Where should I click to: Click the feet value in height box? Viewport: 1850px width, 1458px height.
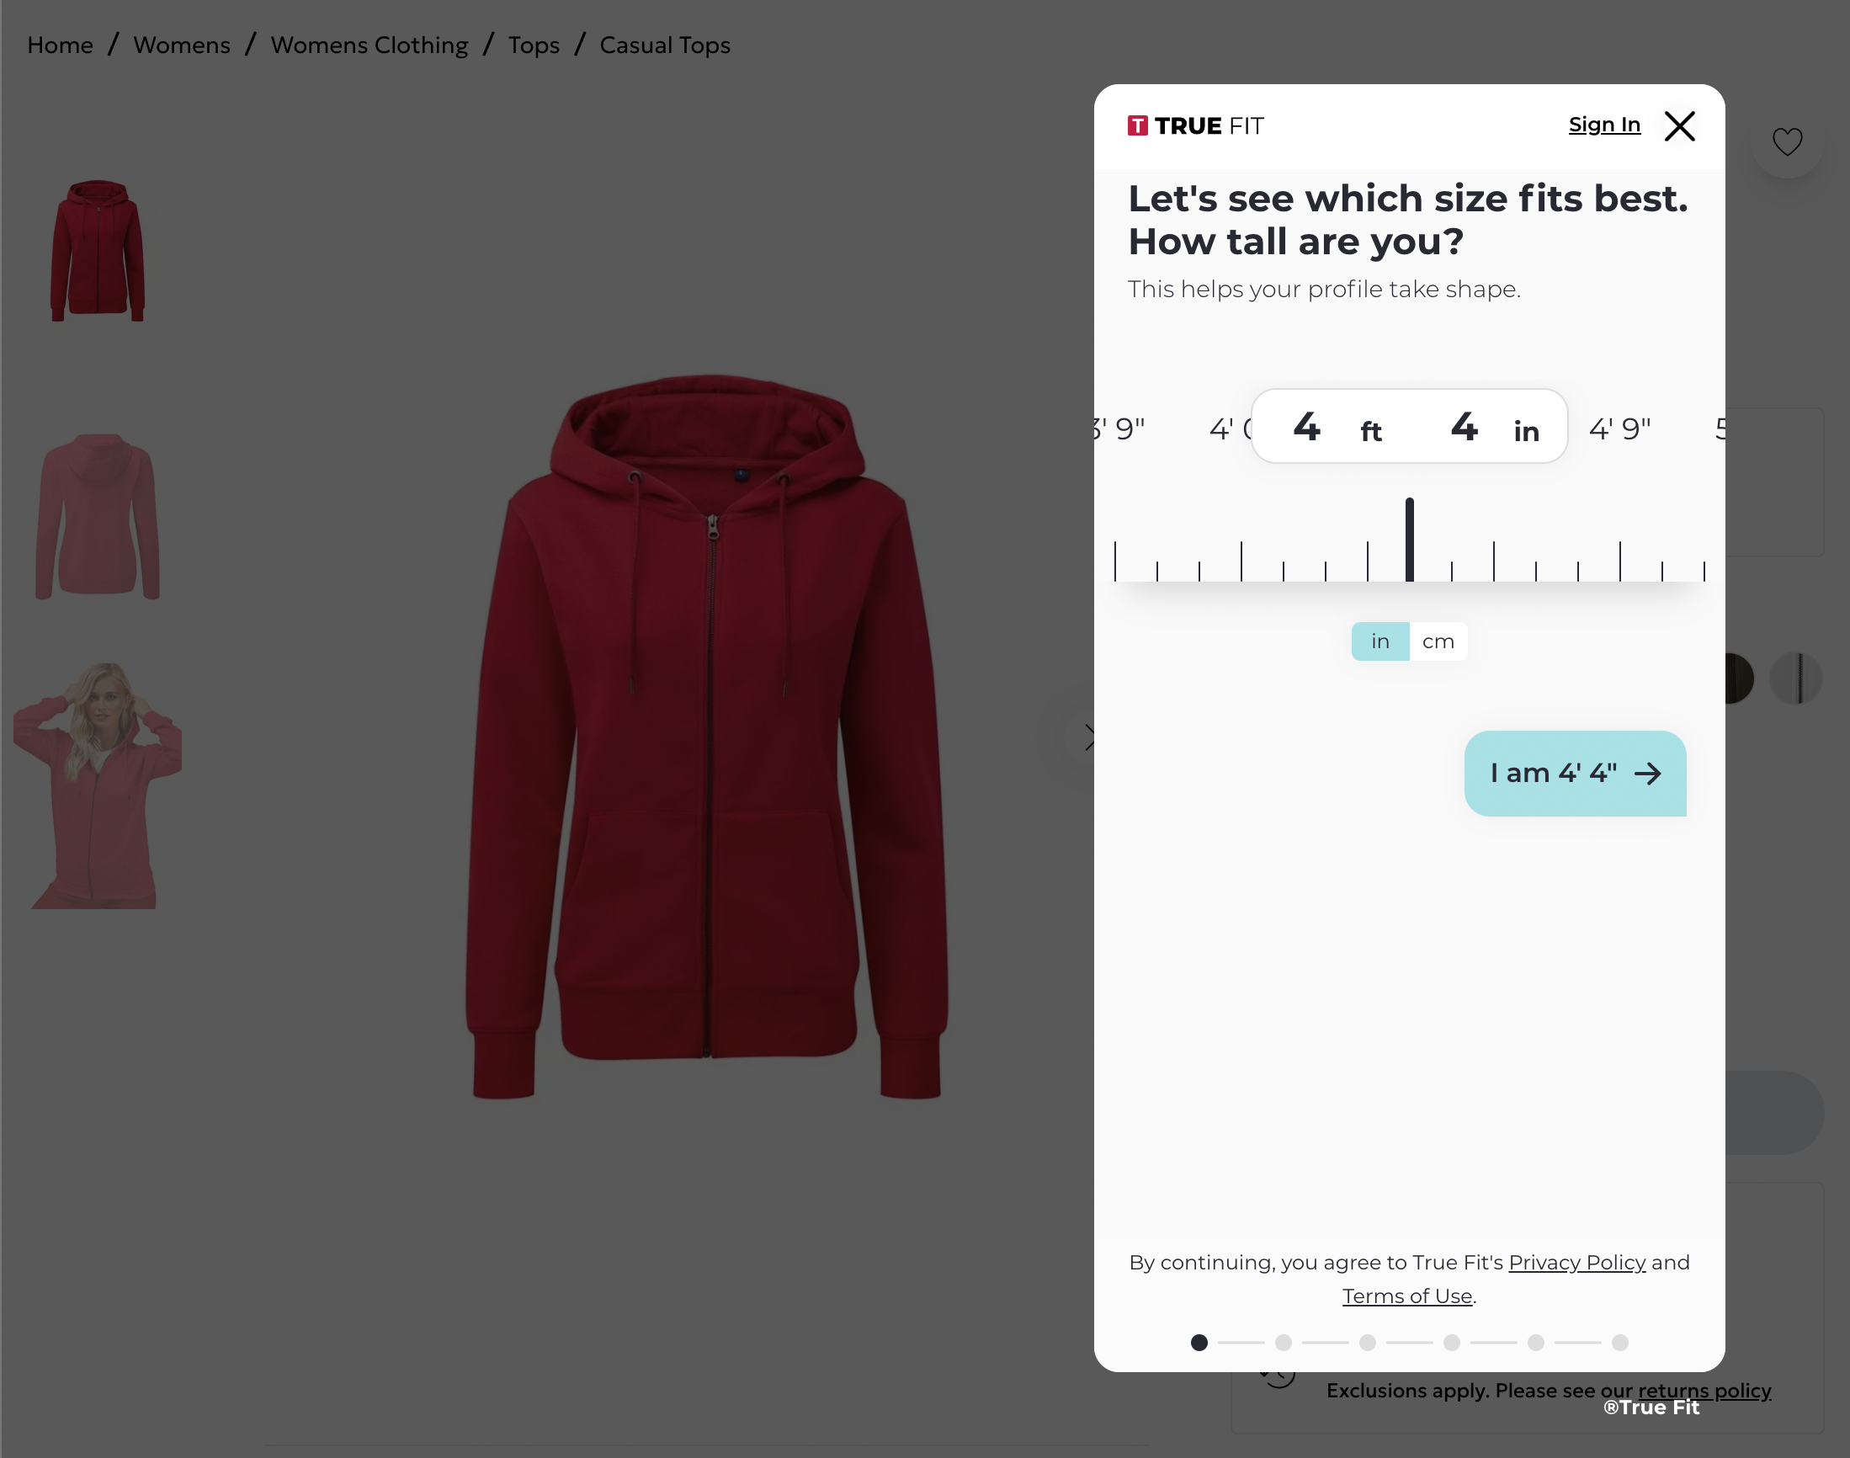(x=1306, y=426)
